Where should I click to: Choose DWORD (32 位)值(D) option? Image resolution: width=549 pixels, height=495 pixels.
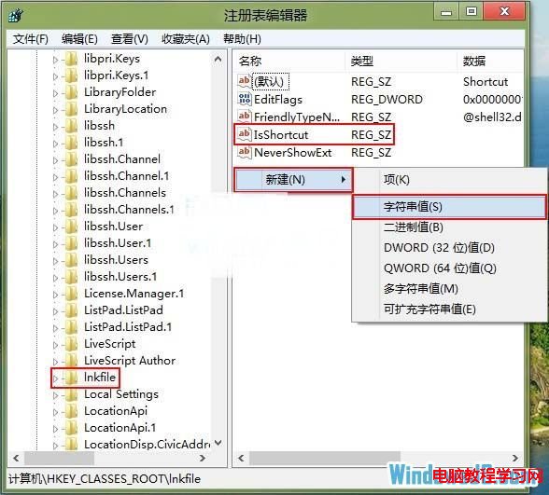pos(439,248)
